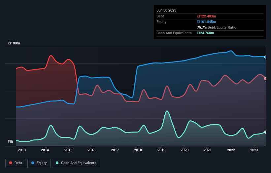Click the 2023 x-axis label
This screenshot has height=173, width=271.
tap(254, 150)
